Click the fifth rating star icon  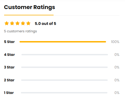point(28,23)
